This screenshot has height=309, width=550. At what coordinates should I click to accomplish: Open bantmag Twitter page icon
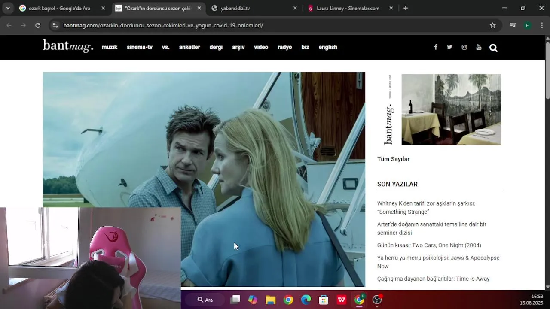pyautogui.click(x=449, y=47)
